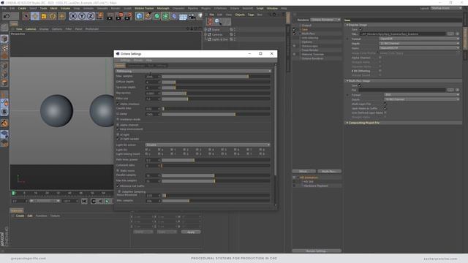
Task: Click the Render View clapperboard icon
Action: click(x=110, y=16)
